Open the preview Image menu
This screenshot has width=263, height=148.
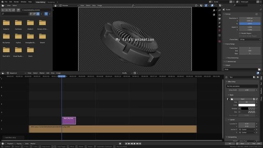click(x=99, y=5)
